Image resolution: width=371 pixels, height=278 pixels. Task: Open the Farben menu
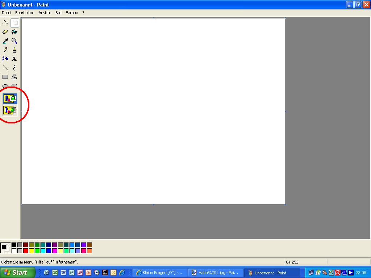click(72, 13)
